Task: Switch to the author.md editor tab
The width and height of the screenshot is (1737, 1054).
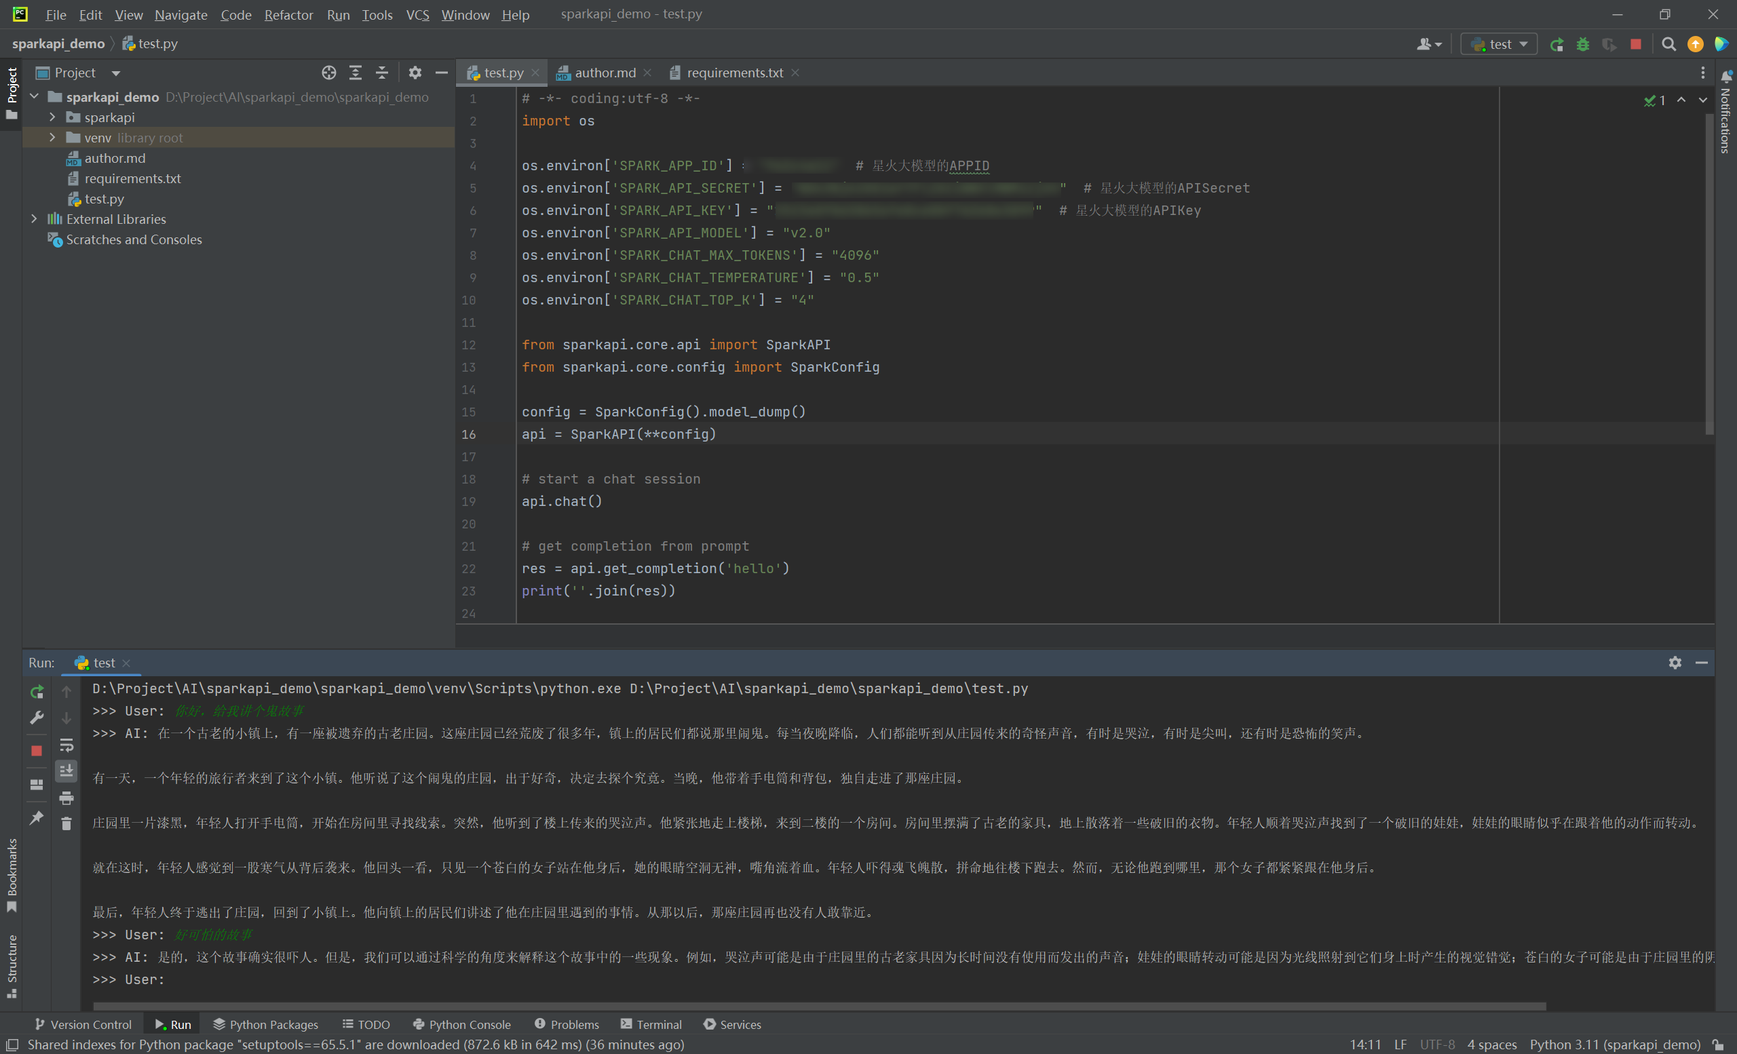Action: [604, 73]
